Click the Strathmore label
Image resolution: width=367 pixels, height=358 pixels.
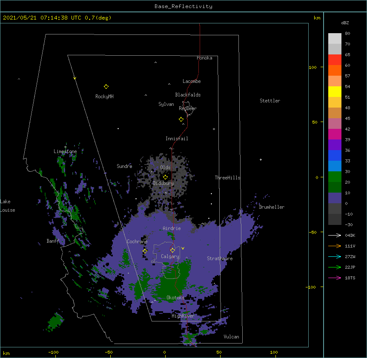coord(220,259)
